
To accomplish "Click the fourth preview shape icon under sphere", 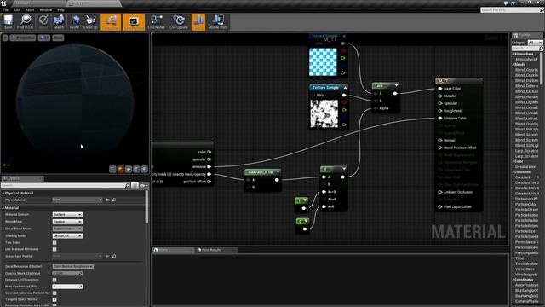I will pyautogui.click(x=136, y=169).
